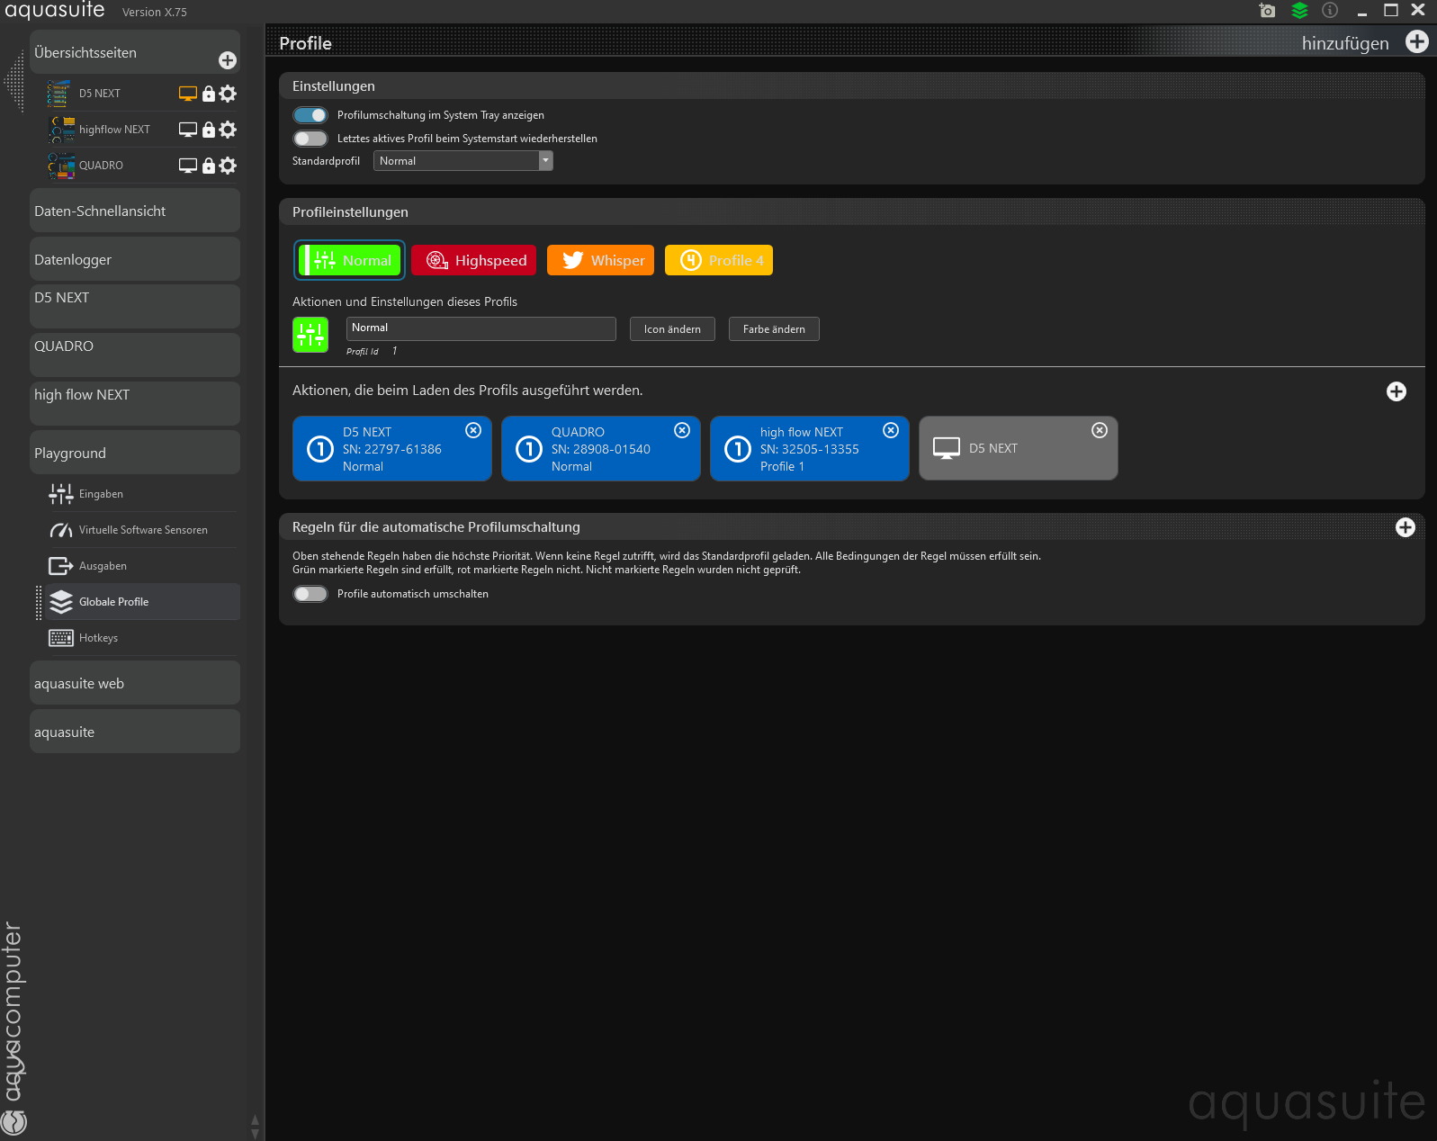Add a new overview page with plus icon
The image size is (1437, 1141).
coord(228,60)
